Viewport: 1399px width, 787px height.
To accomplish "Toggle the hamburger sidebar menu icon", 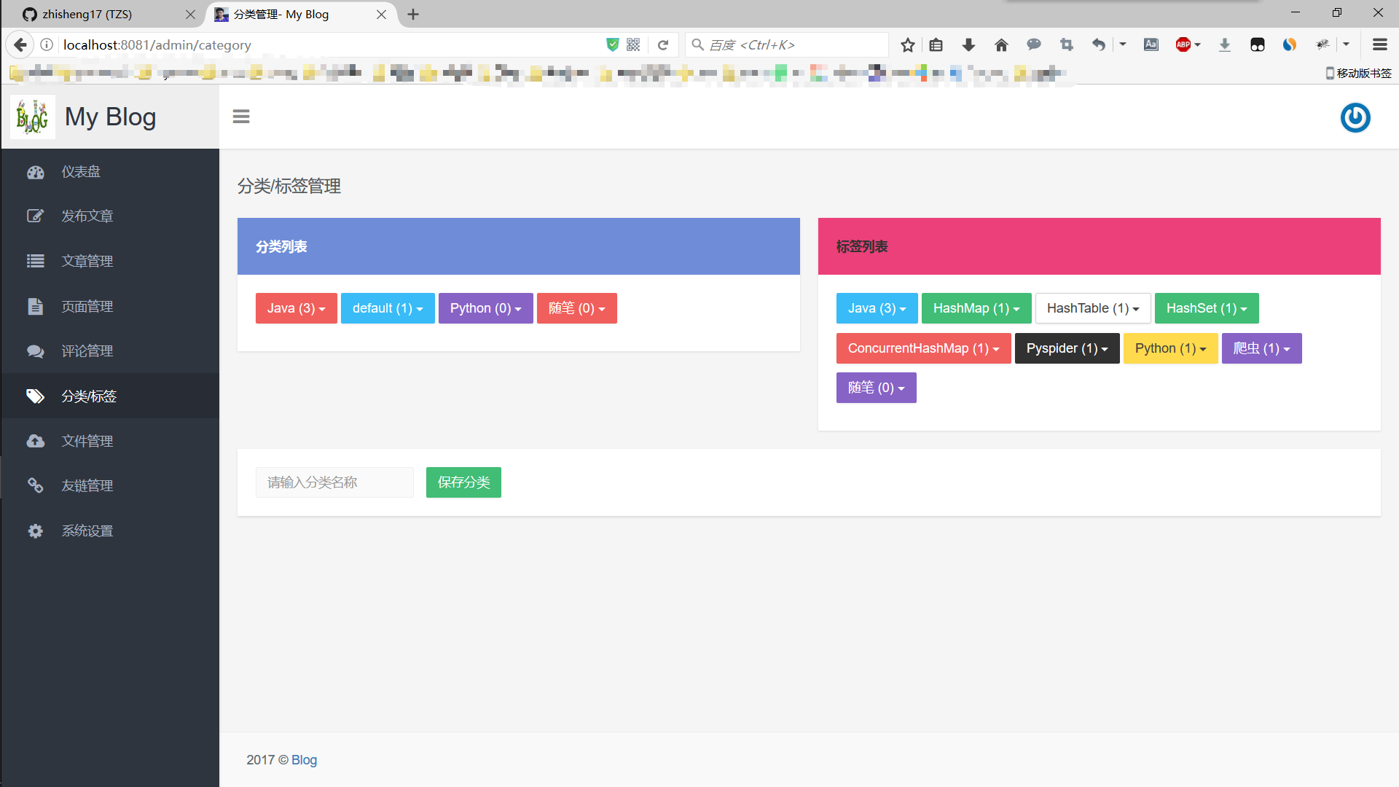I will click(x=241, y=117).
